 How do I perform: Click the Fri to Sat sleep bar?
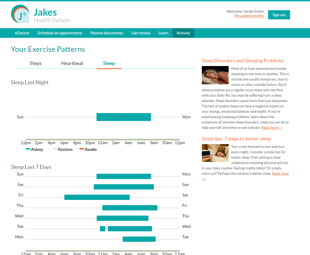[x=97, y=197]
